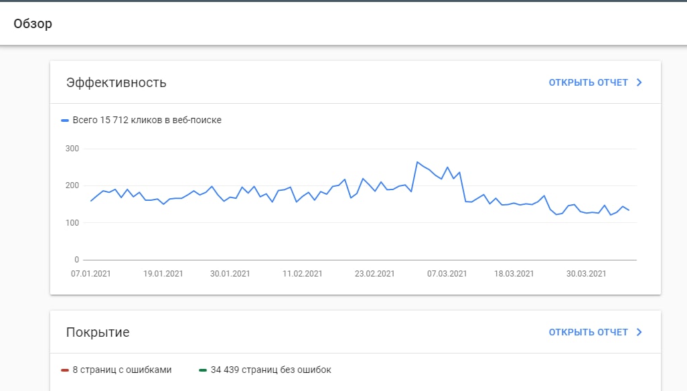Select the Эффективность card heading
The height and width of the screenshot is (391, 687).
pos(116,82)
